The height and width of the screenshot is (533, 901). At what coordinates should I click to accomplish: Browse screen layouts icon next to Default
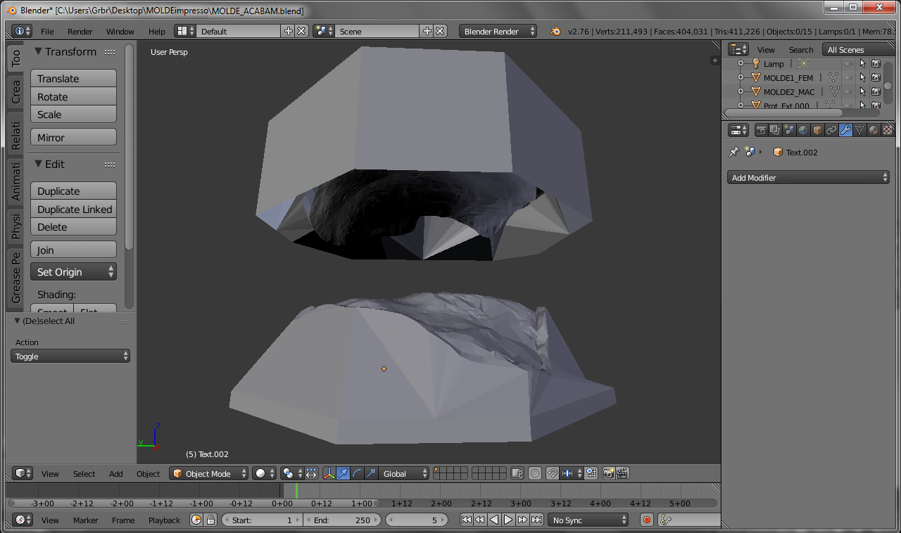pos(185,31)
